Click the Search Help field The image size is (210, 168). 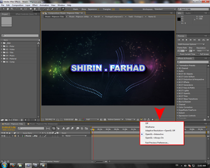(x=193, y=9)
